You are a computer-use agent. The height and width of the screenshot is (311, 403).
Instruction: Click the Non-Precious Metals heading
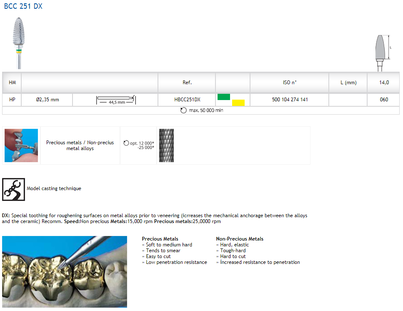240,239
